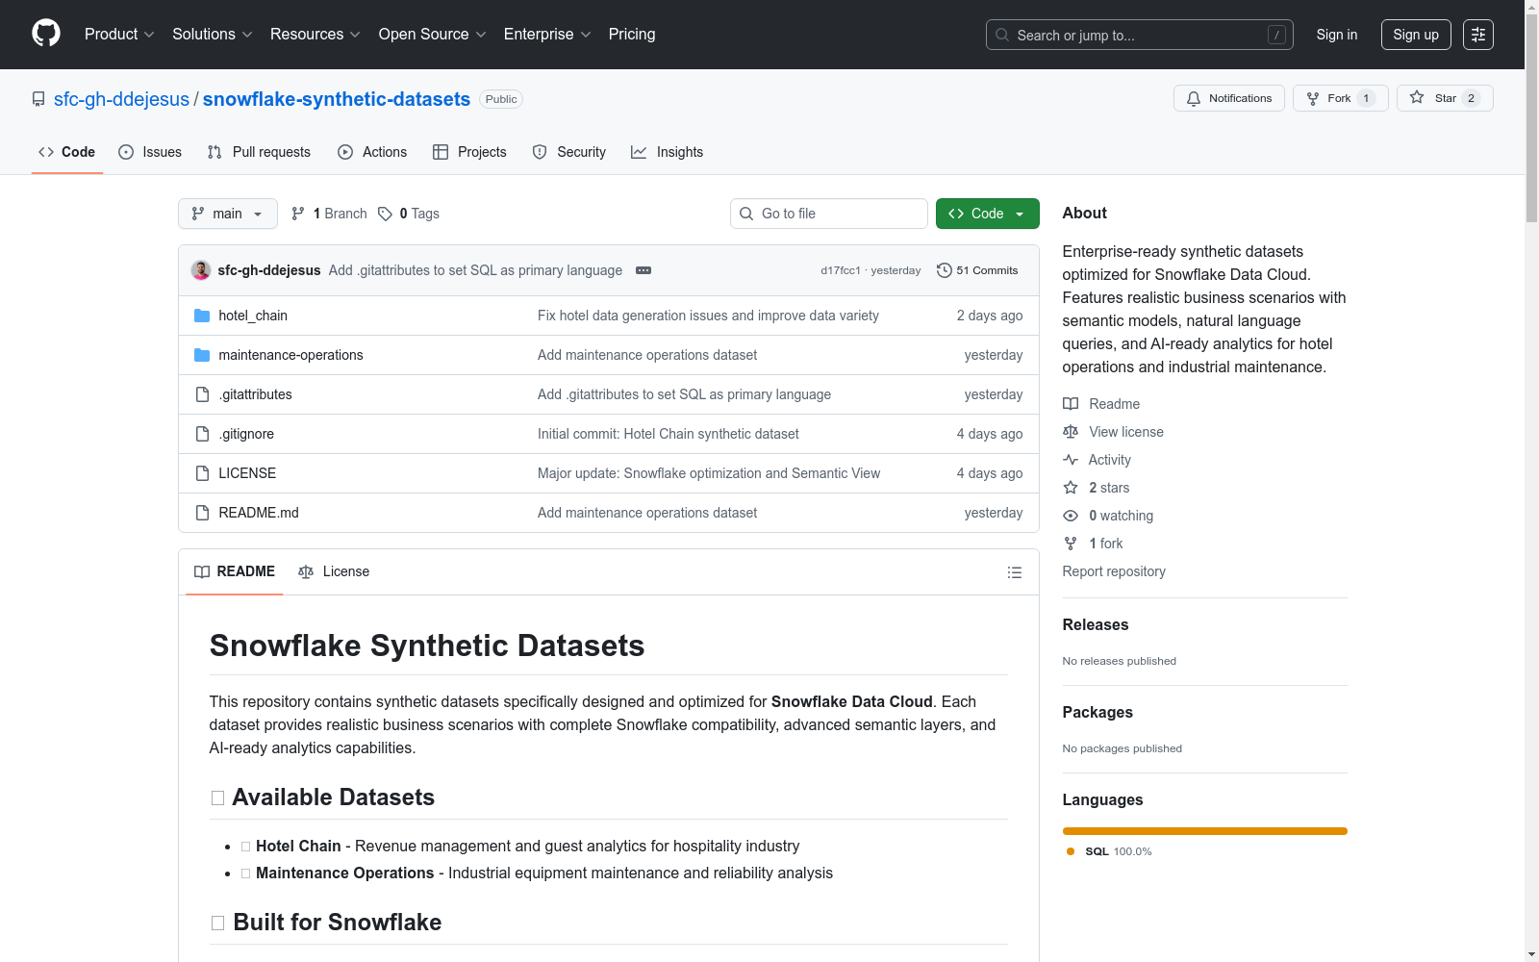Click the fork icon beside 1 fork

tap(1071, 544)
